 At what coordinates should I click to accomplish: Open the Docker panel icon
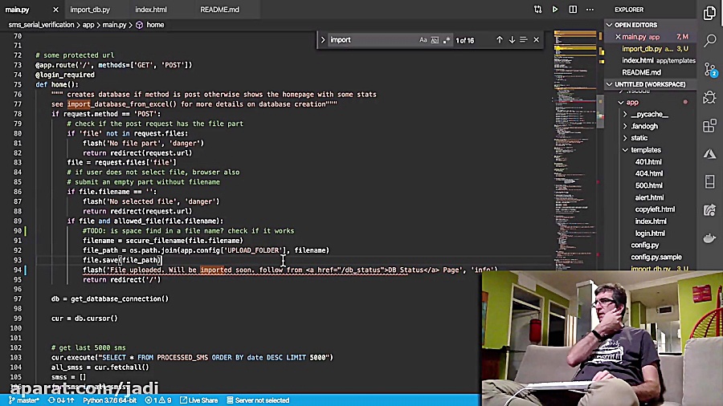(709, 238)
